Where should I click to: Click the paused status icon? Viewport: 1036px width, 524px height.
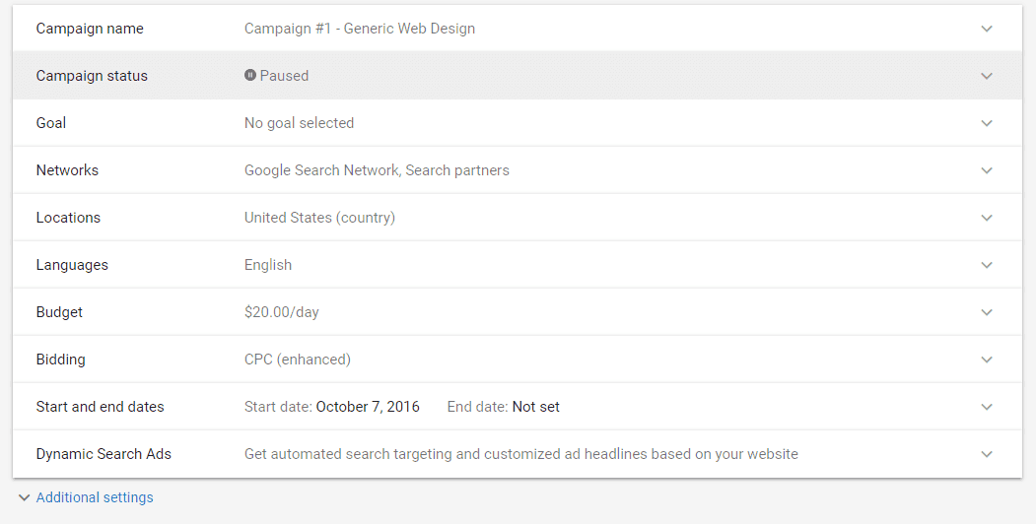[x=250, y=76]
